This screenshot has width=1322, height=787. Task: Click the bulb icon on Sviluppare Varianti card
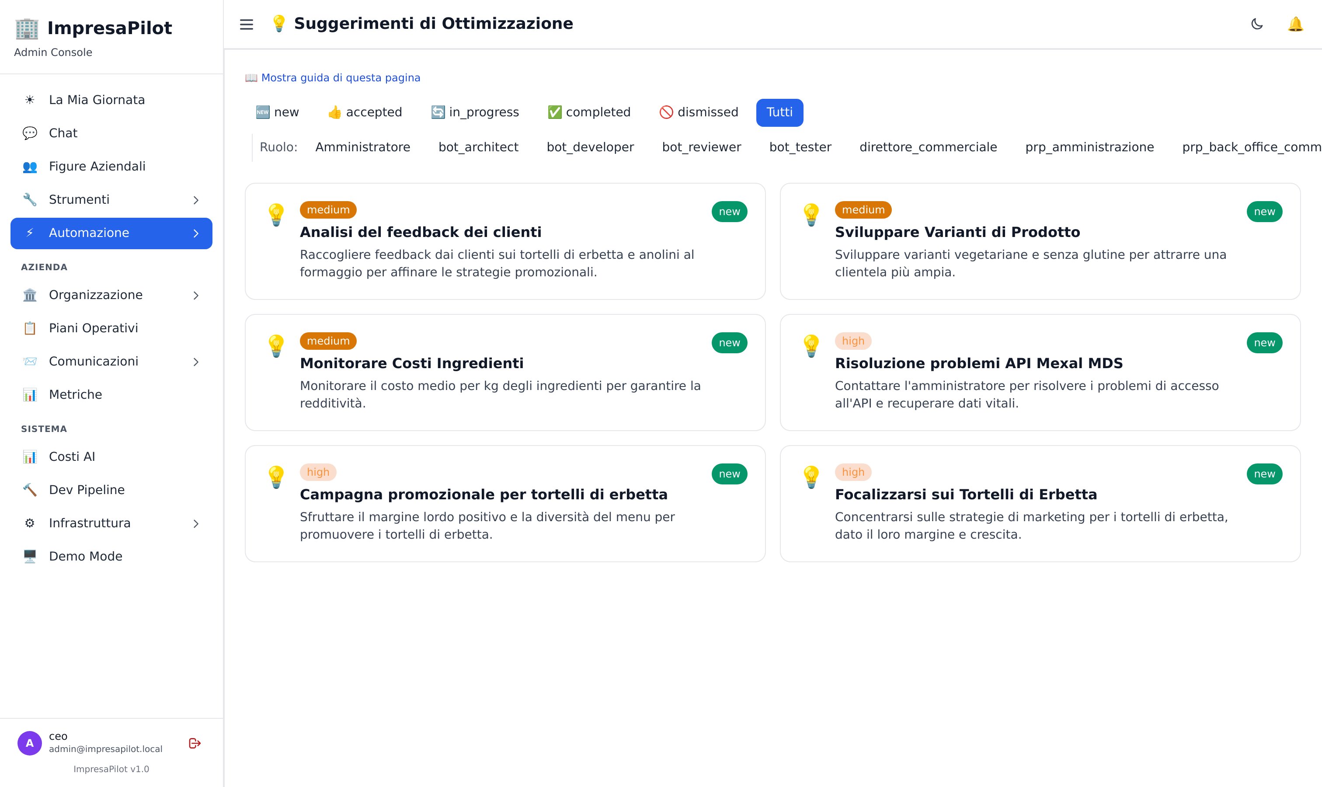pos(811,215)
